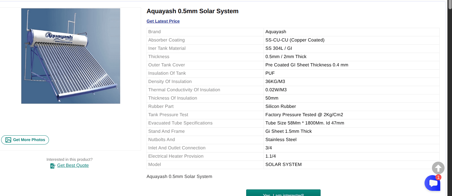This screenshot has height=196, width=452.
Task: Click 'Electrical Heater Provision' label
Action: click(176, 156)
